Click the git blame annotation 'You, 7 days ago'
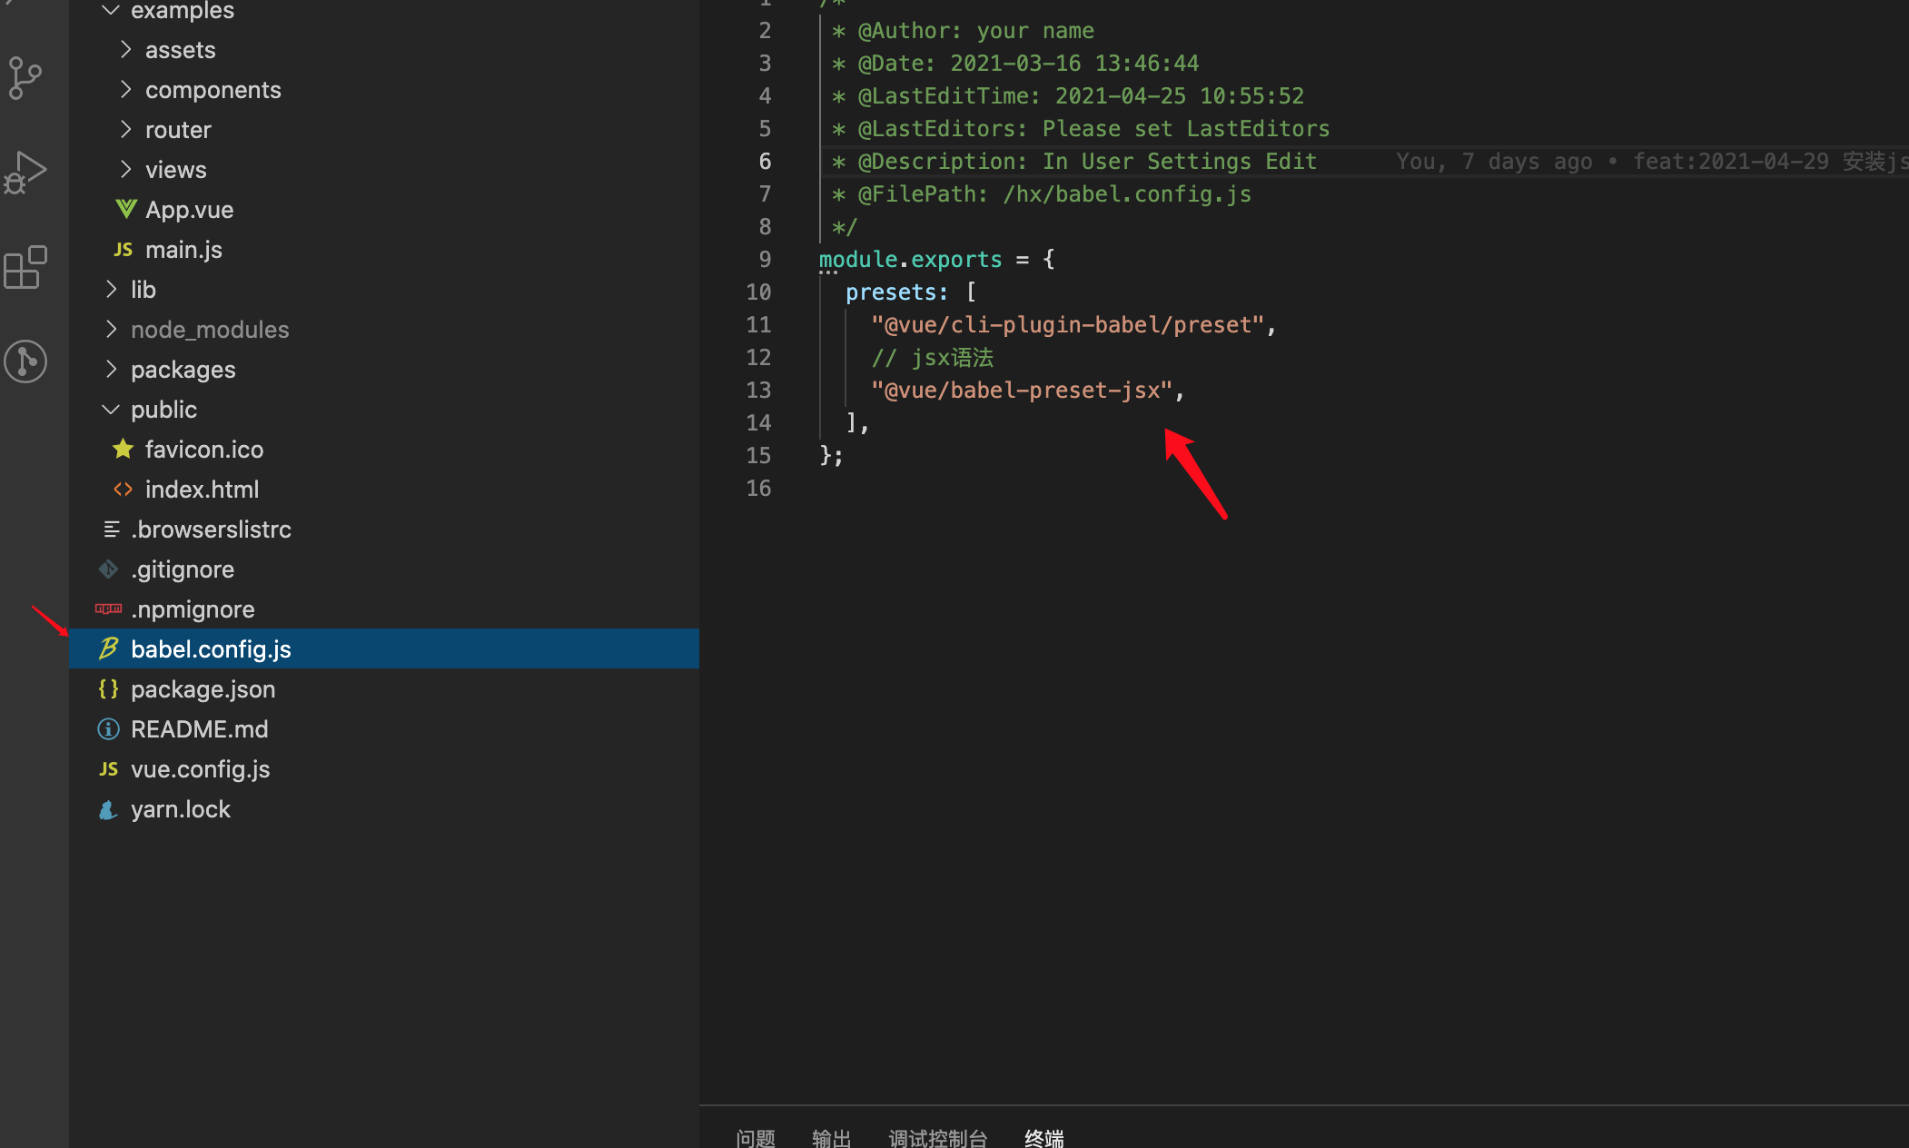This screenshot has height=1148, width=1909. (1494, 162)
